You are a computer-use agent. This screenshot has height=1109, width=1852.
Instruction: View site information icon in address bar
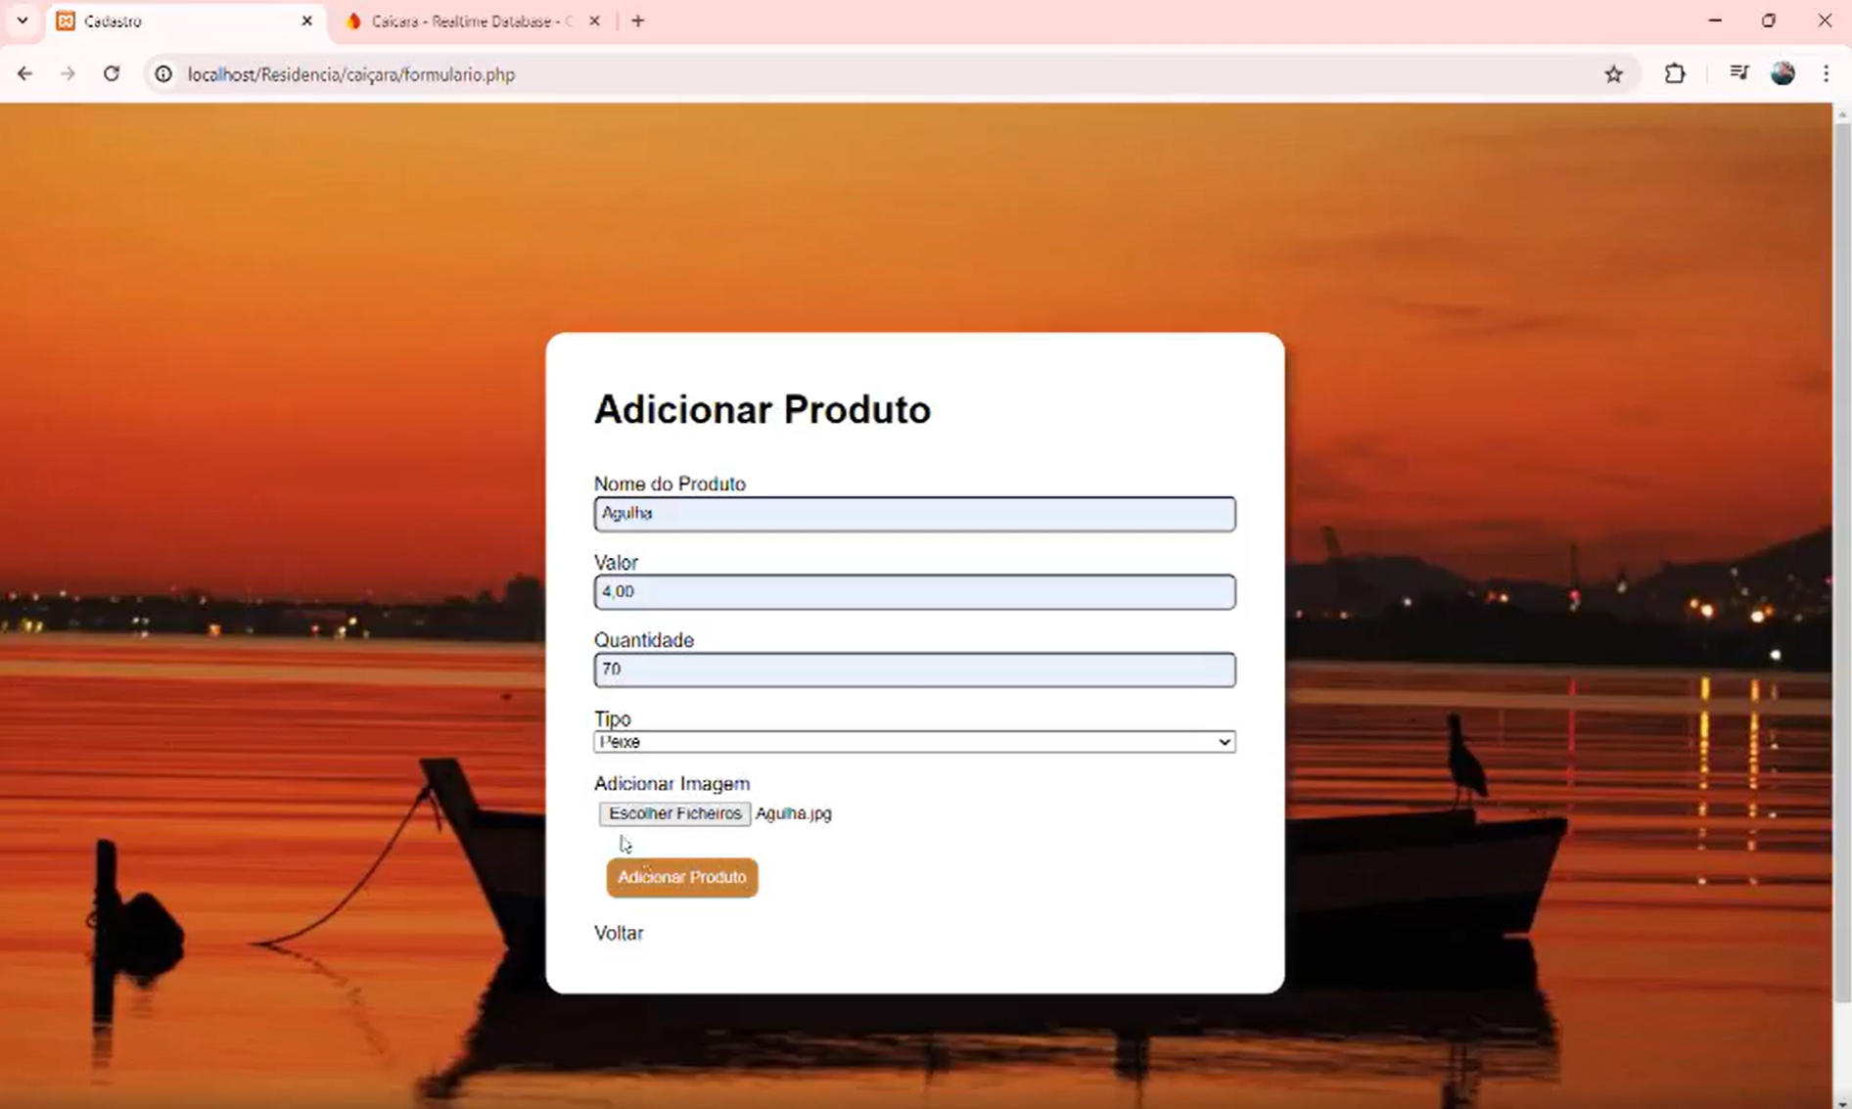tap(163, 74)
